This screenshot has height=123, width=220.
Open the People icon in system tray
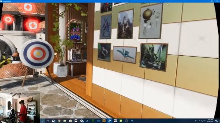tap(196, 121)
